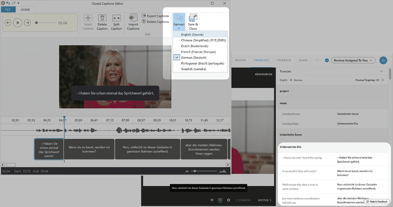Click the Delete Caption icon
This screenshot has height=207, width=393.
102,18
